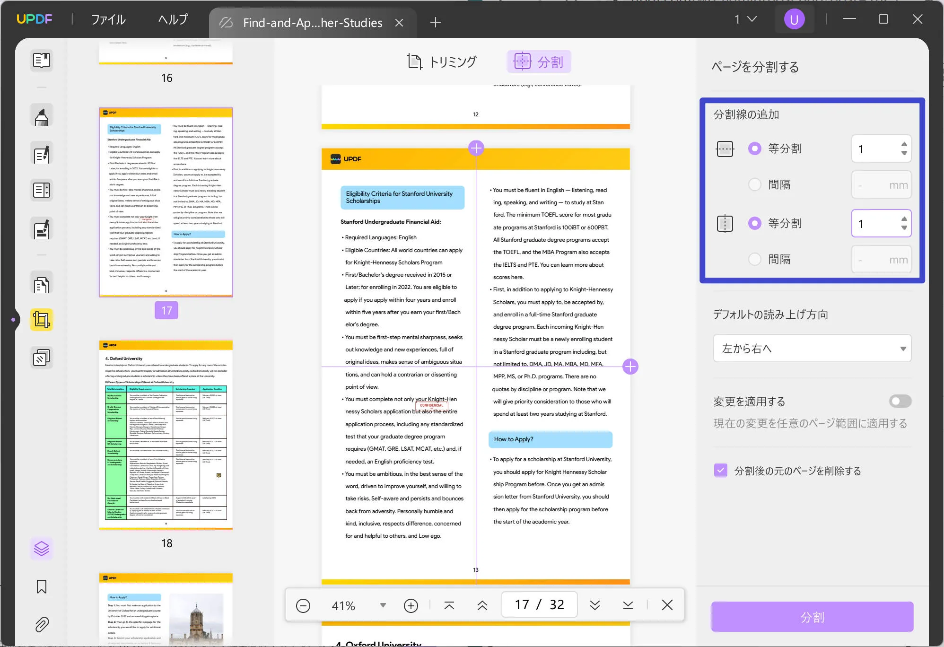This screenshot has height=647, width=944.
Task: Click ヘルプ menu in top bar
Action: (x=172, y=18)
